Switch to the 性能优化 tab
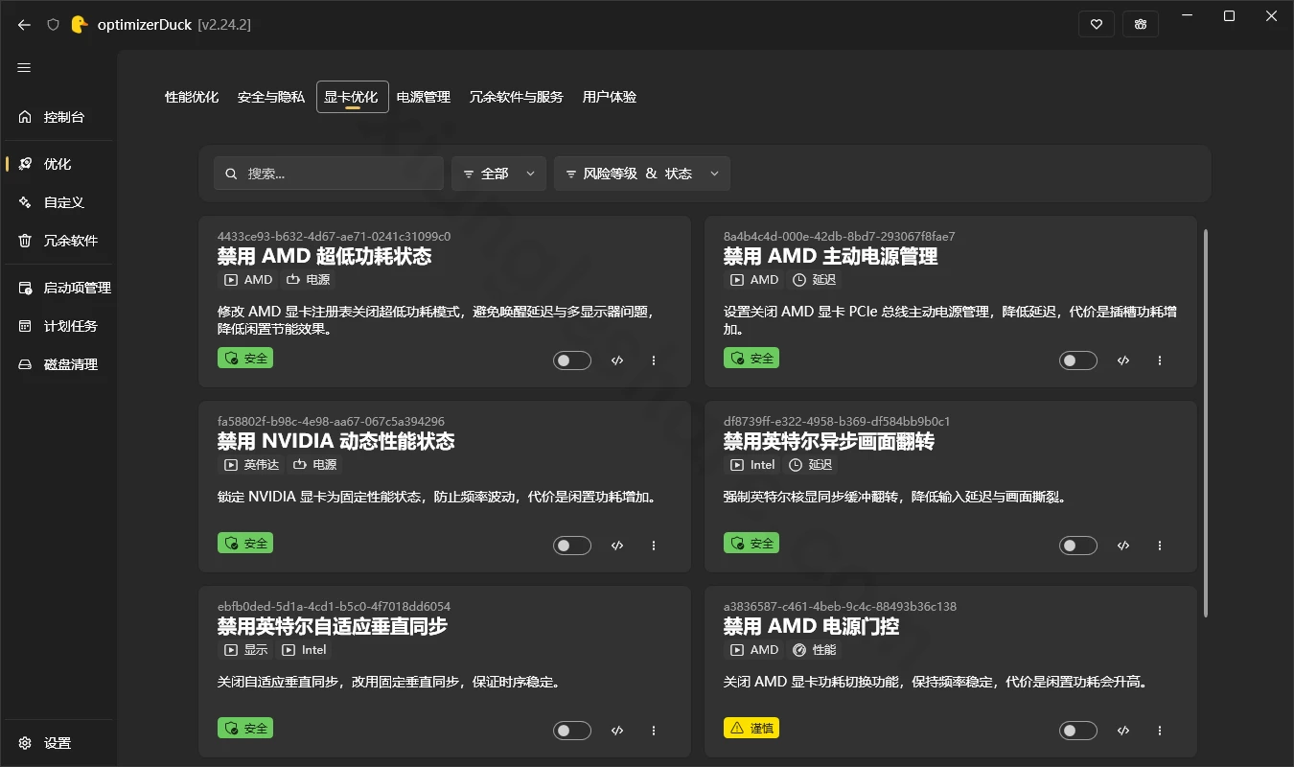 pyautogui.click(x=192, y=97)
